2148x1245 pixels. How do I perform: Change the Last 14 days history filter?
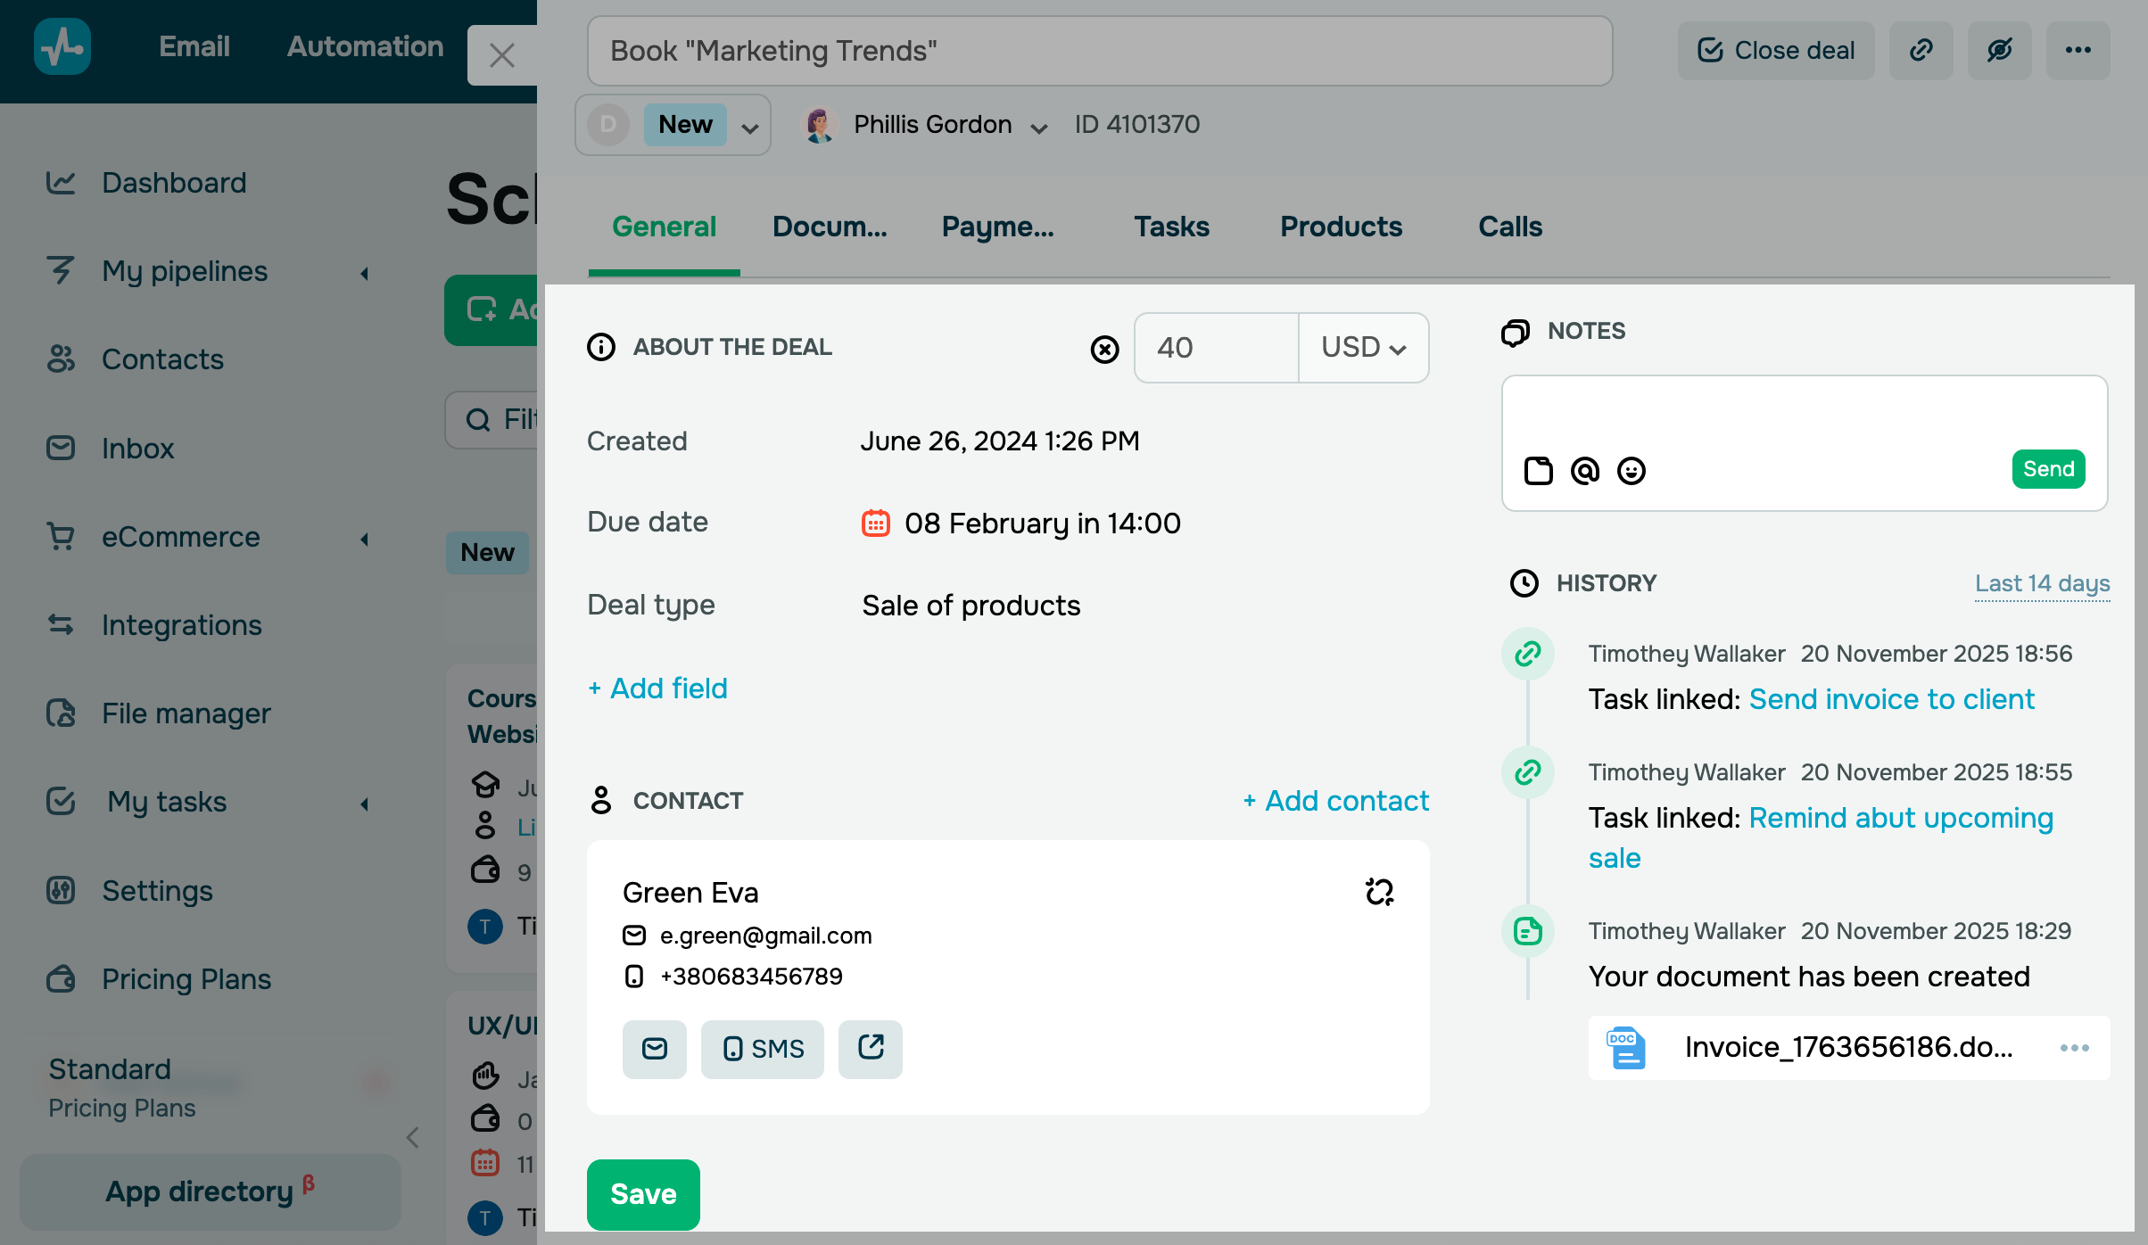click(x=2042, y=583)
